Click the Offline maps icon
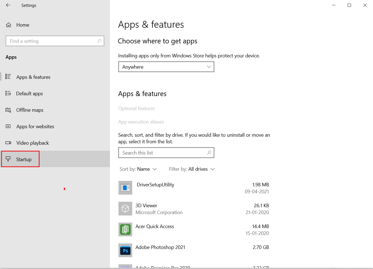 click(x=8, y=110)
